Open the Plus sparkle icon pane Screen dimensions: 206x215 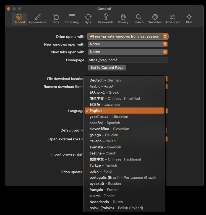point(189,19)
